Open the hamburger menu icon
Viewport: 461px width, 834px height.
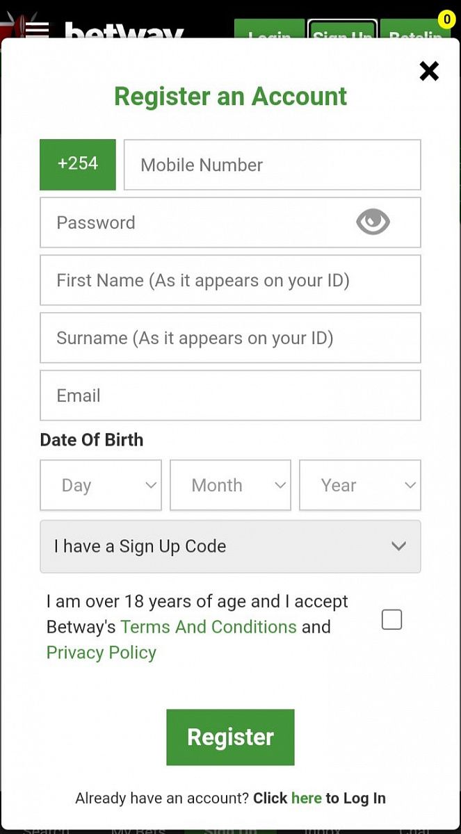36,28
